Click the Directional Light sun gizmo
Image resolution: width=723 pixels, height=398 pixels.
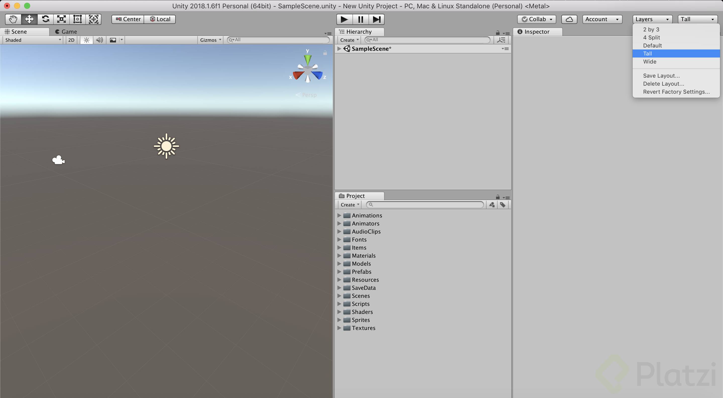pyautogui.click(x=166, y=146)
